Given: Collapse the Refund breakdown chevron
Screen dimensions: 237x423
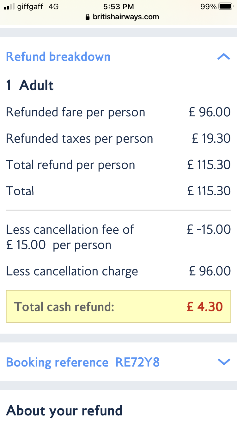Looking at the screenshot, I should (x=224, y=57).
